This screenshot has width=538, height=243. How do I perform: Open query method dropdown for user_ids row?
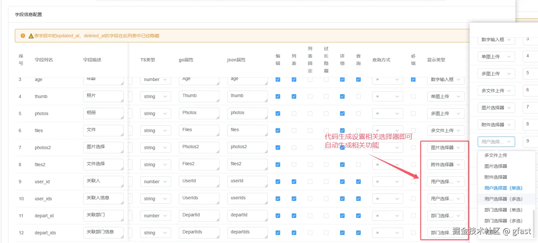pos(387,199)
